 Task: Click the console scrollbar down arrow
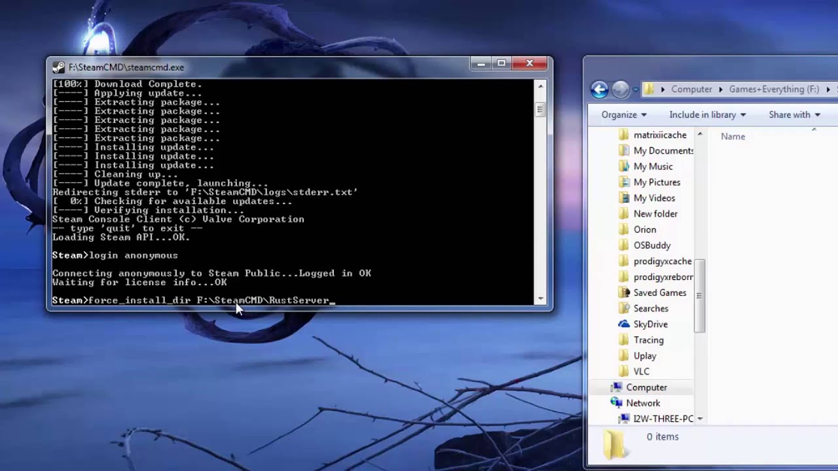tap(540, 299)
